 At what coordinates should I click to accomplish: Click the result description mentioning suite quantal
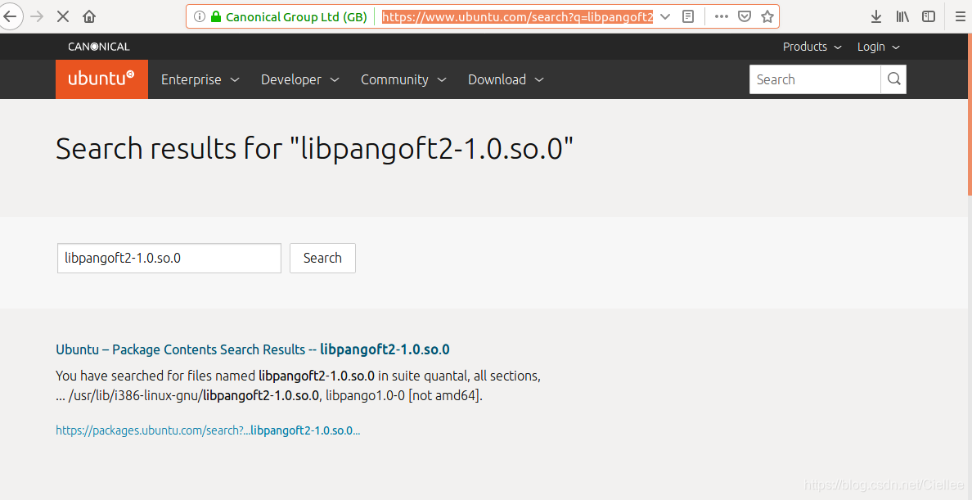pos(298,385)
